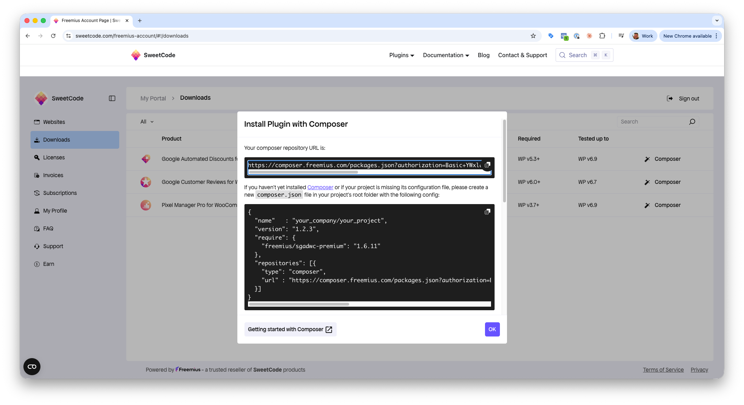Expand the Documentation menu
Viewport: 744px width, 405px height.
446,55
